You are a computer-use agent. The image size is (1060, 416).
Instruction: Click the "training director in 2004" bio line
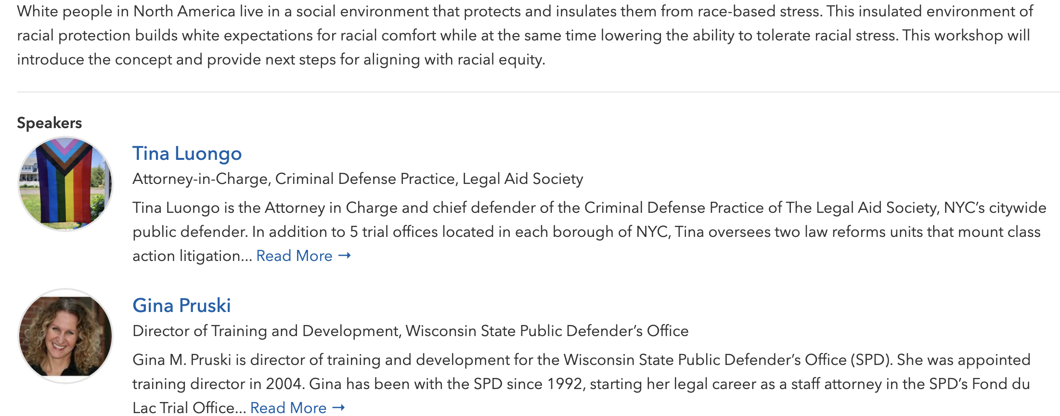[581, 384]
